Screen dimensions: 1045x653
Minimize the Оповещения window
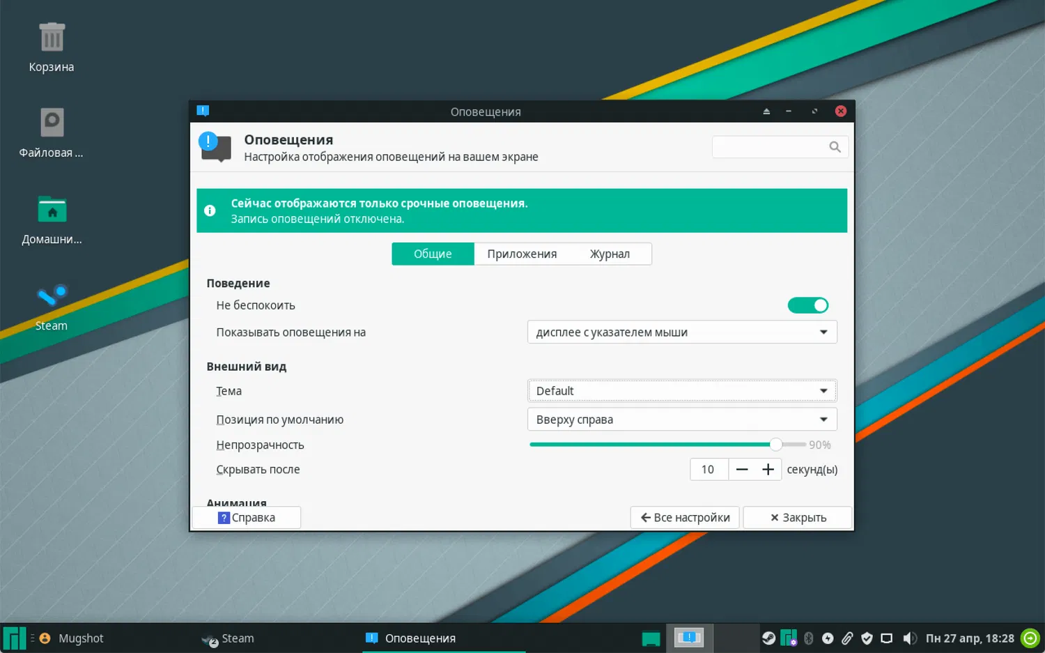(x=789, y=112)
